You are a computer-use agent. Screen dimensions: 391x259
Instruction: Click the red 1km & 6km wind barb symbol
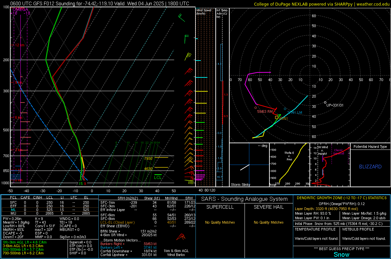pyautogui.click(x=181, y=237)
